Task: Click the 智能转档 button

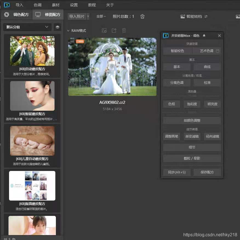Action: pos(191,16)
